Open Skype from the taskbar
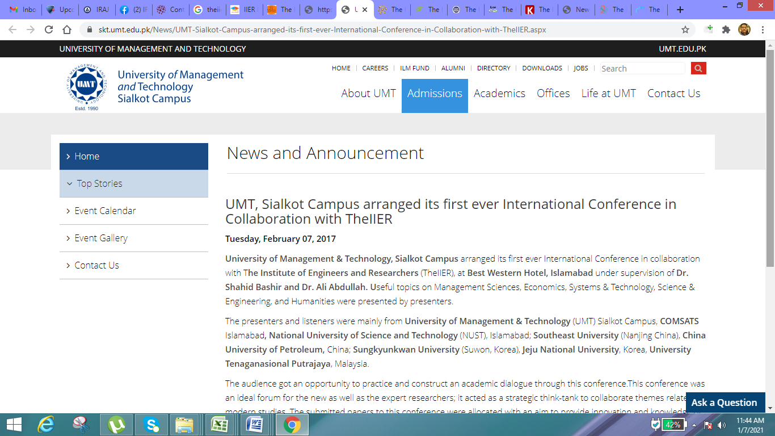775x436 pixels. click(x=150, y=424)
